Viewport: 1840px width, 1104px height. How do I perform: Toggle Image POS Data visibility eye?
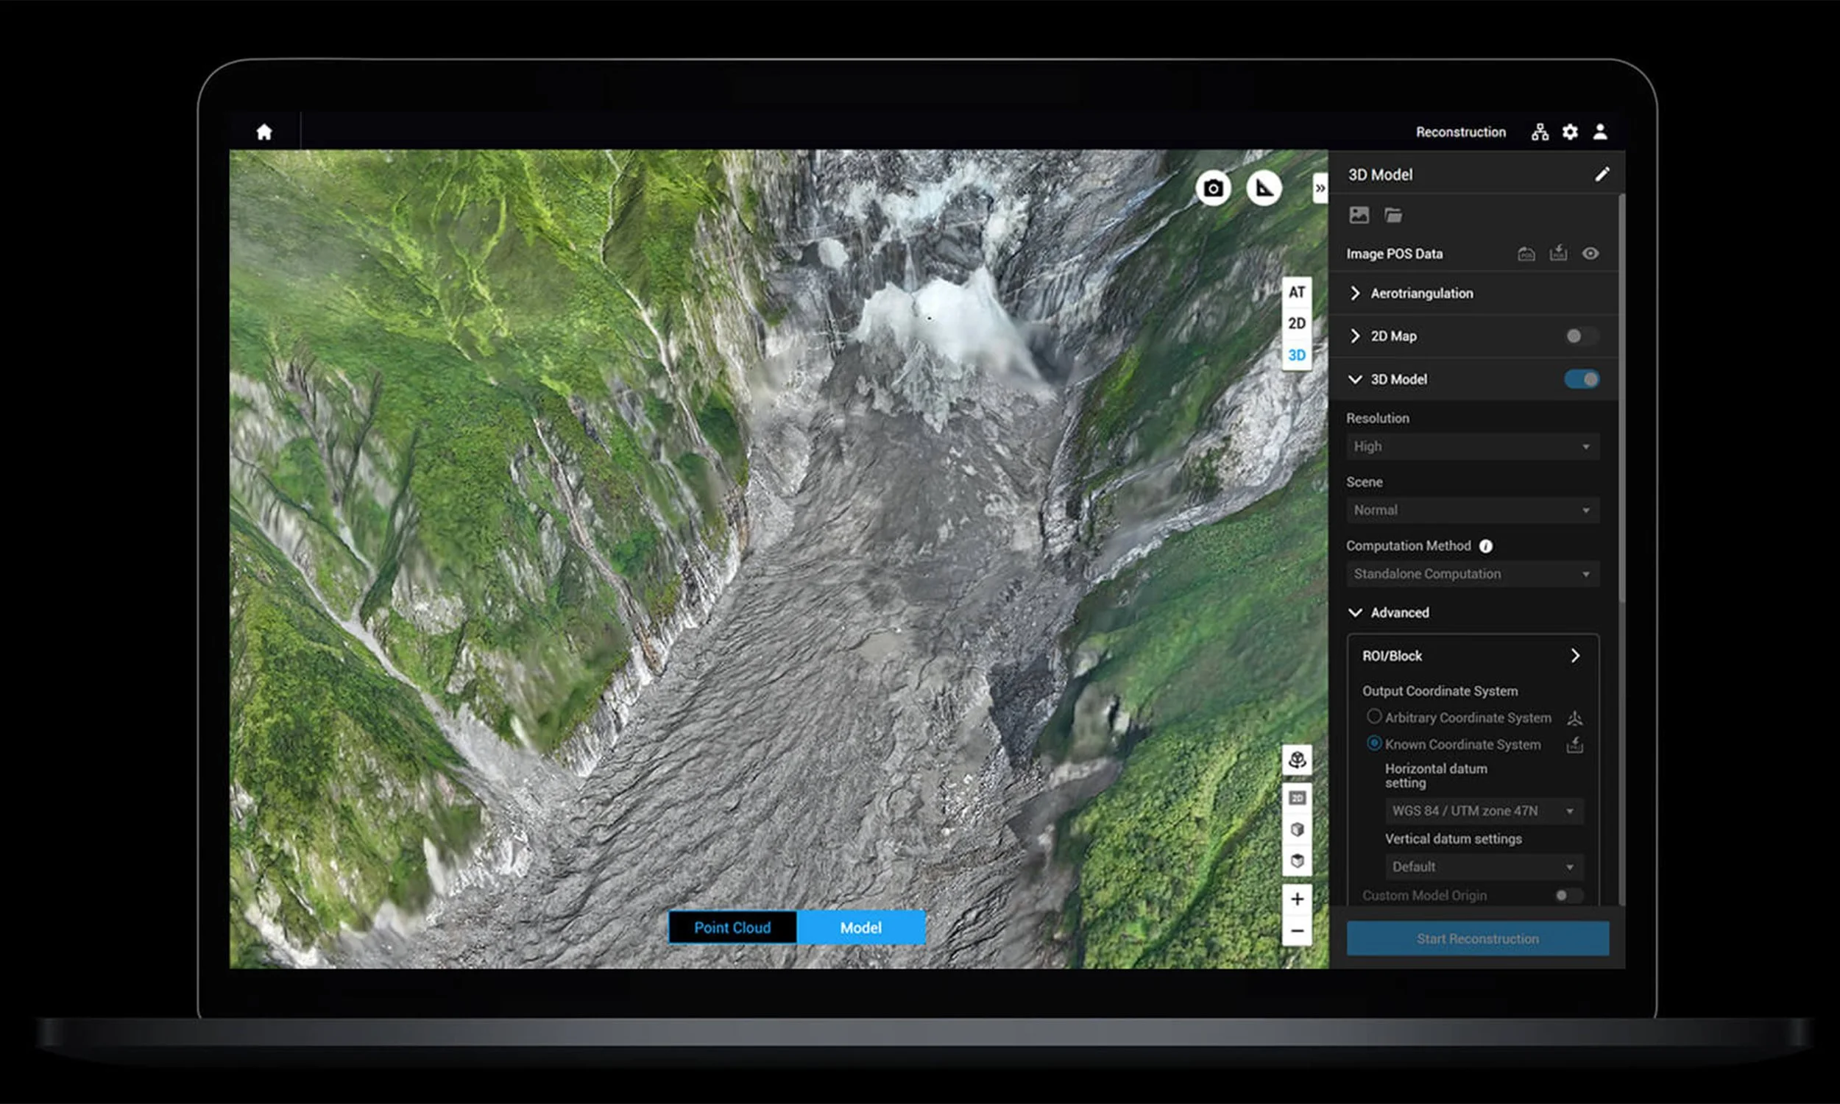pos(1590,254)
